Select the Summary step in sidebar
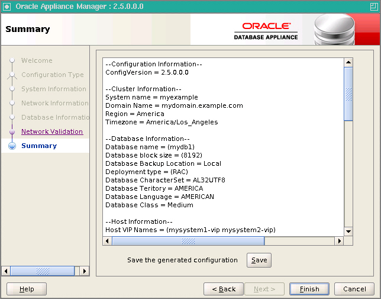 [x=39, y=146]
